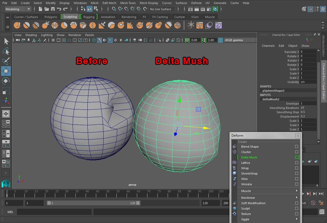
Task: Choose the Paint Selection brush tool
Action: (x=6, y=61)
